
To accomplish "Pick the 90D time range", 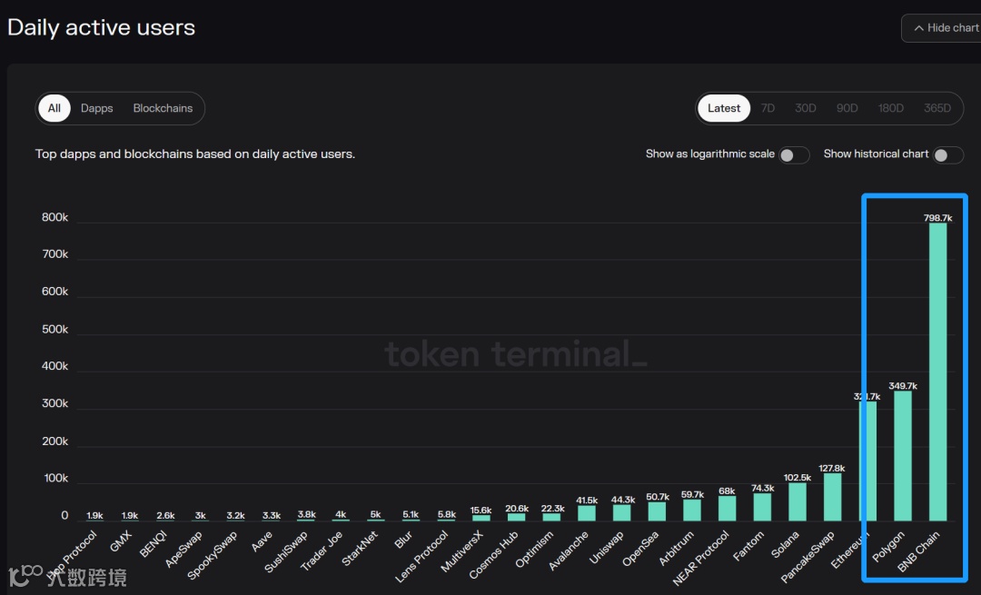I will coord(847,108).
